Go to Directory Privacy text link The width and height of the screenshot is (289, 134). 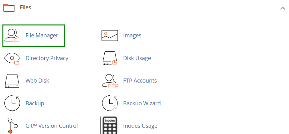pos(47,58)
